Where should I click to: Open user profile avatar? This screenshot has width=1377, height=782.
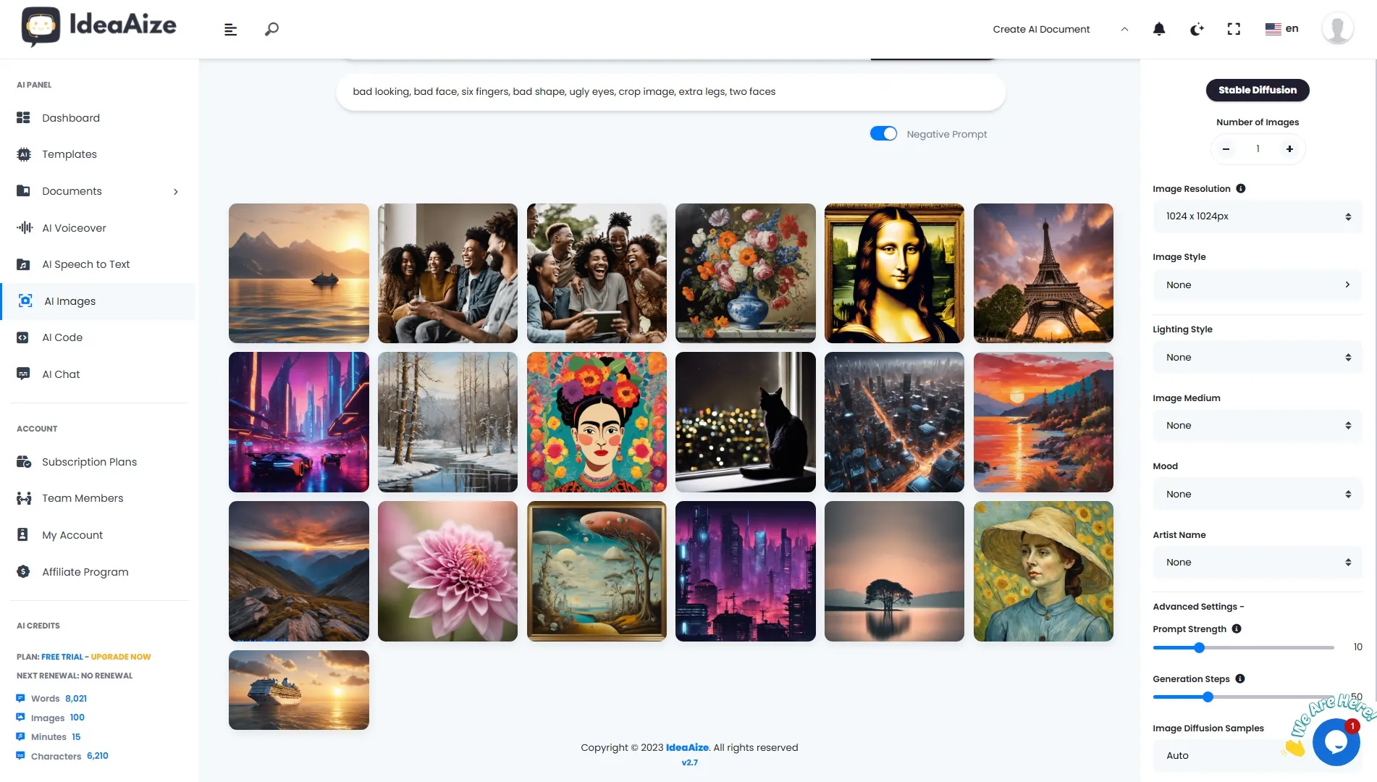click(1337, 29)
